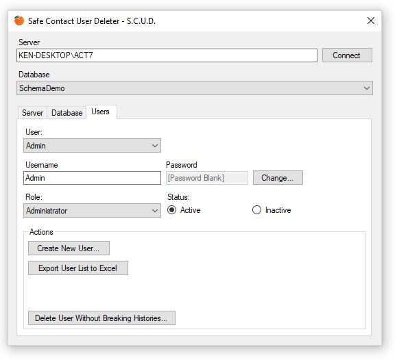This screenshot has width=397, height=360.
Task: Click Export User List to Excel
Action: 78,268
